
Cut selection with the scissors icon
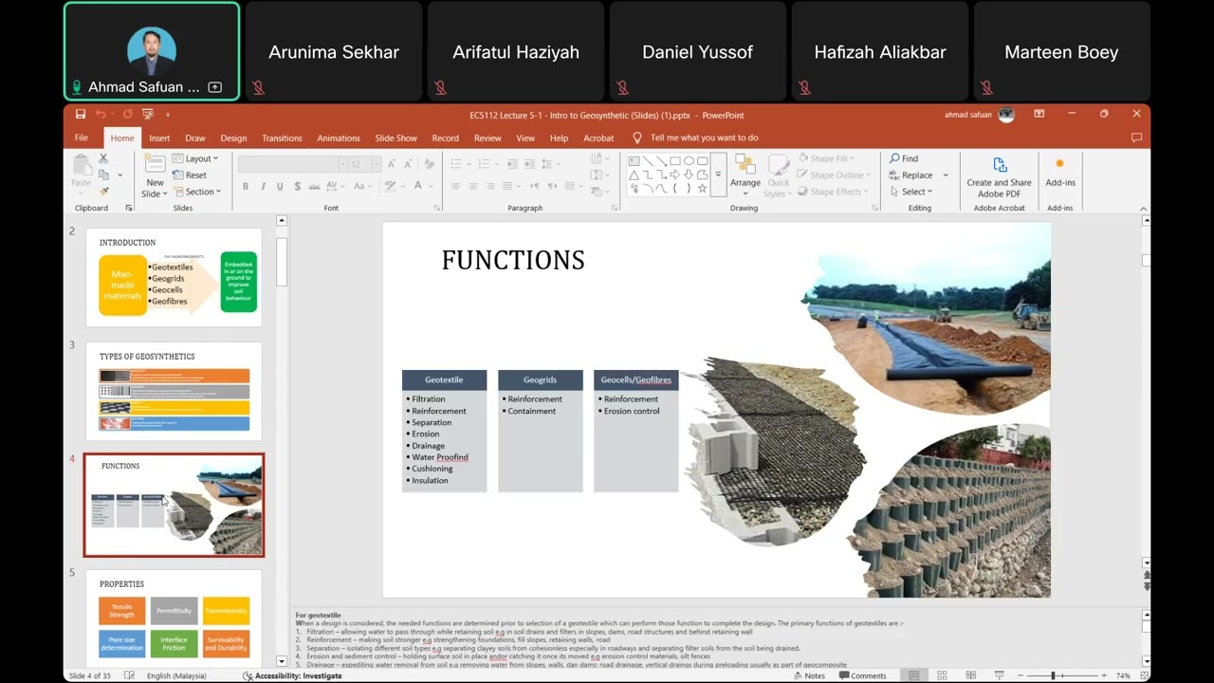point(103,158)
